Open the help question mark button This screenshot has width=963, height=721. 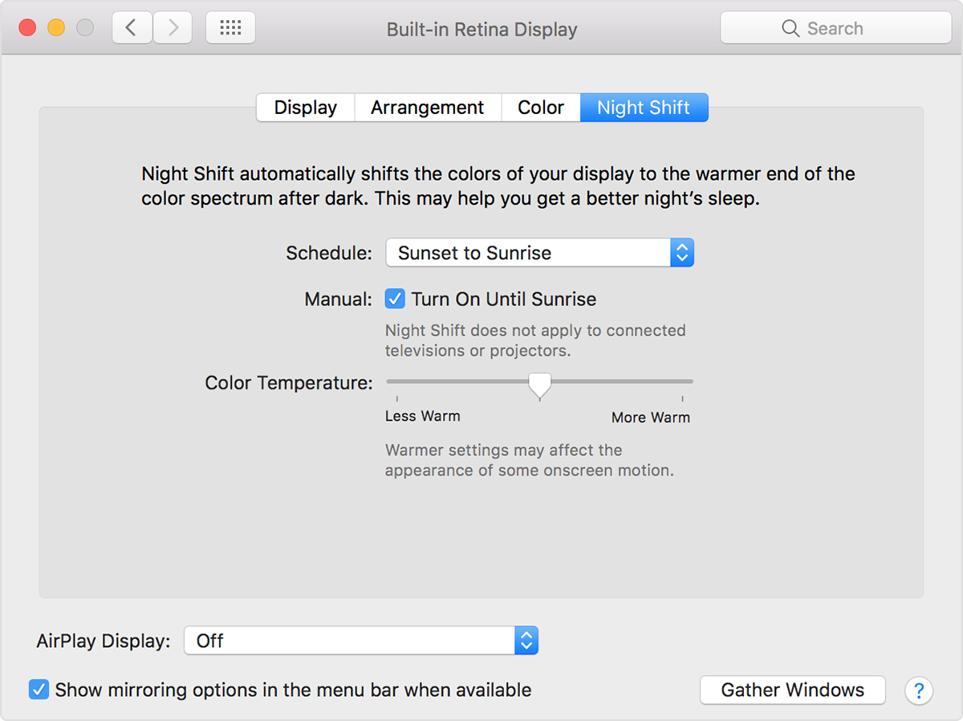pos(918,690)
